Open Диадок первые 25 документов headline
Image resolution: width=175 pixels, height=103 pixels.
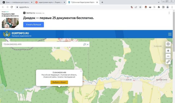tap(59, 18)
